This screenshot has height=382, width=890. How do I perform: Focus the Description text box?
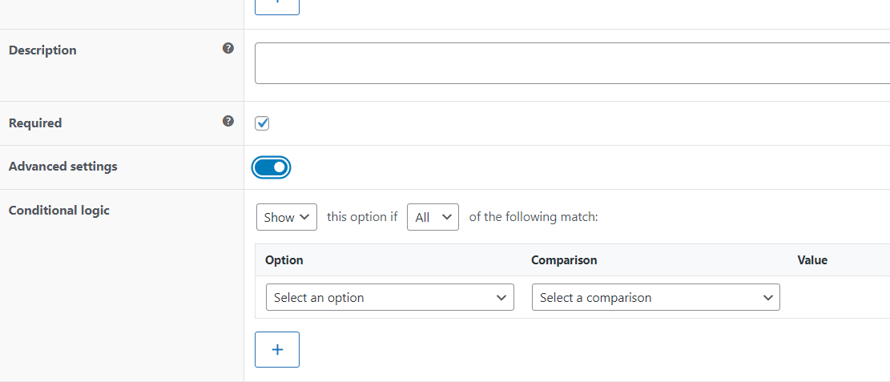572,63
